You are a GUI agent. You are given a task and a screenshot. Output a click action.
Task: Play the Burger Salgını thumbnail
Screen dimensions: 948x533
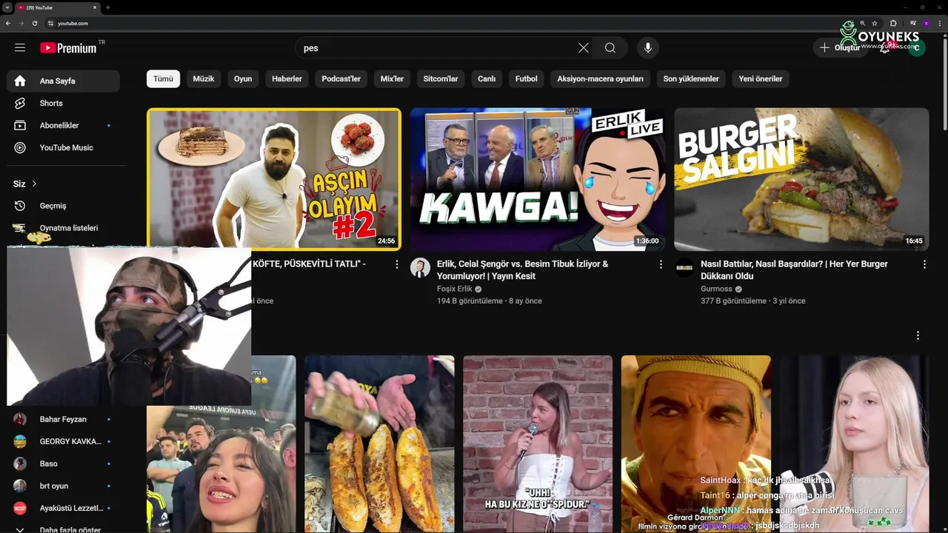point(801,180)
